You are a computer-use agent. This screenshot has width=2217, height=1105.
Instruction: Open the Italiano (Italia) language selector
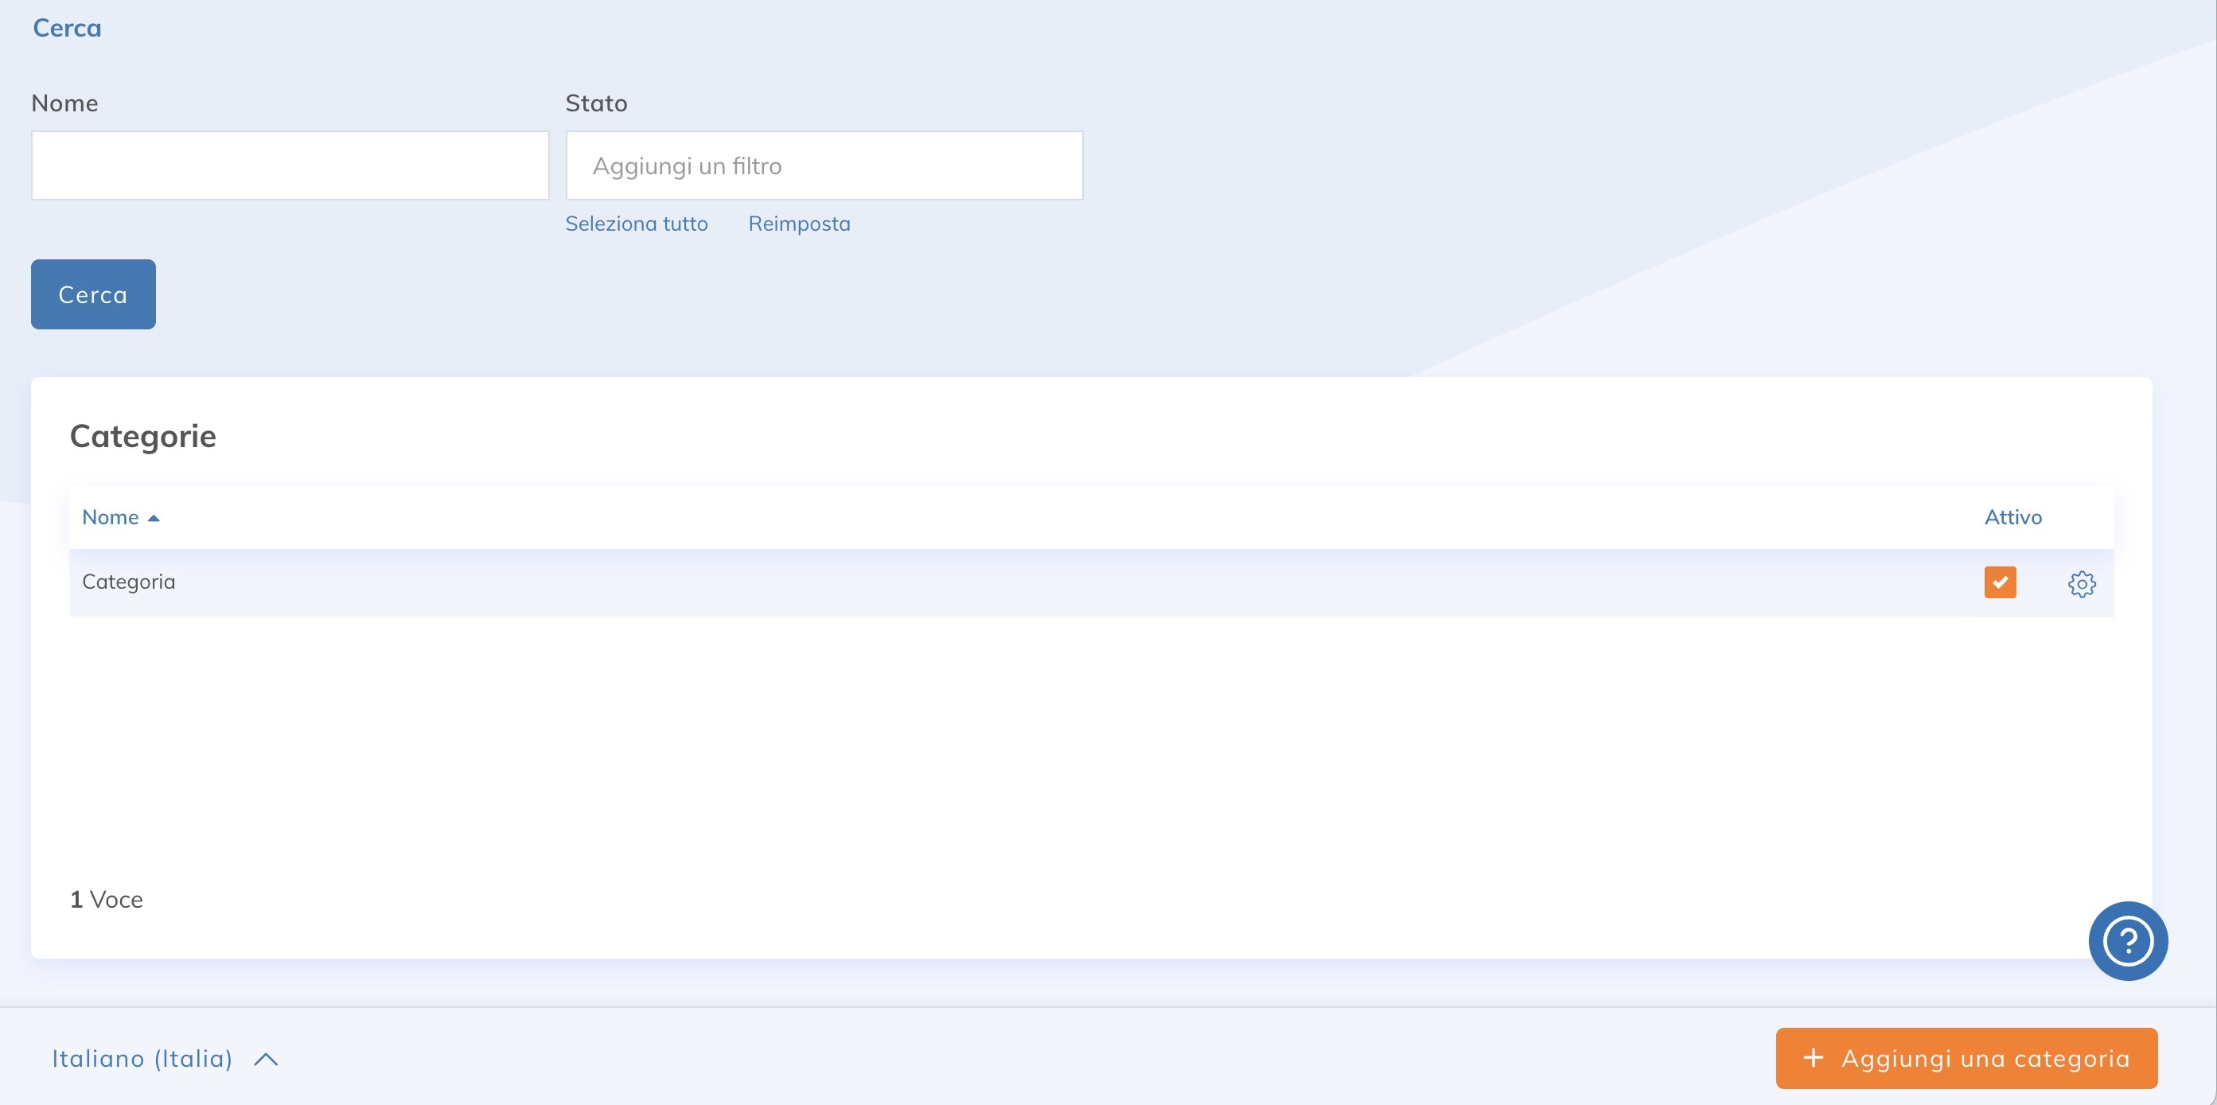point(143,1059)
